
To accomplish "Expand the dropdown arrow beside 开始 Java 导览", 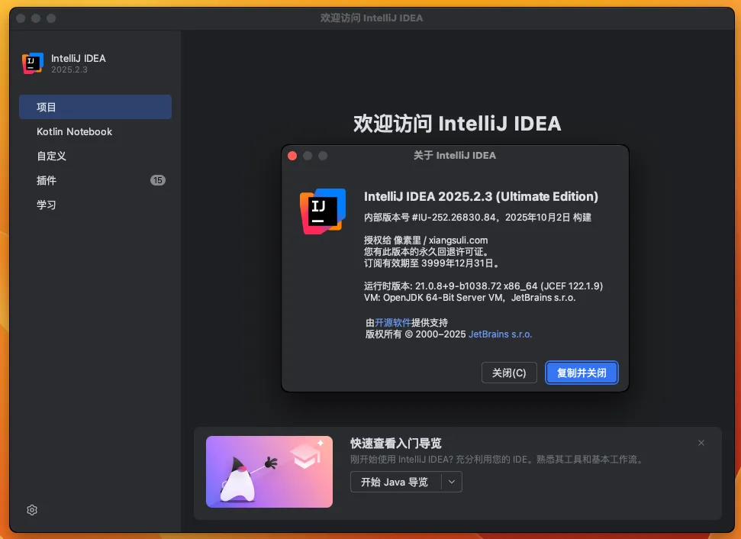I will coord(452,482).
